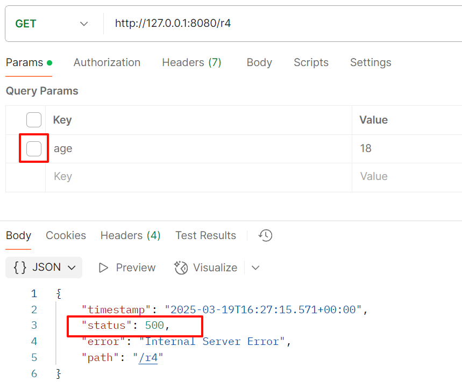The width and height of the screenshot is (462, 382).
Task: Open the request Headers (7) tab
Action: pos(191,63)
